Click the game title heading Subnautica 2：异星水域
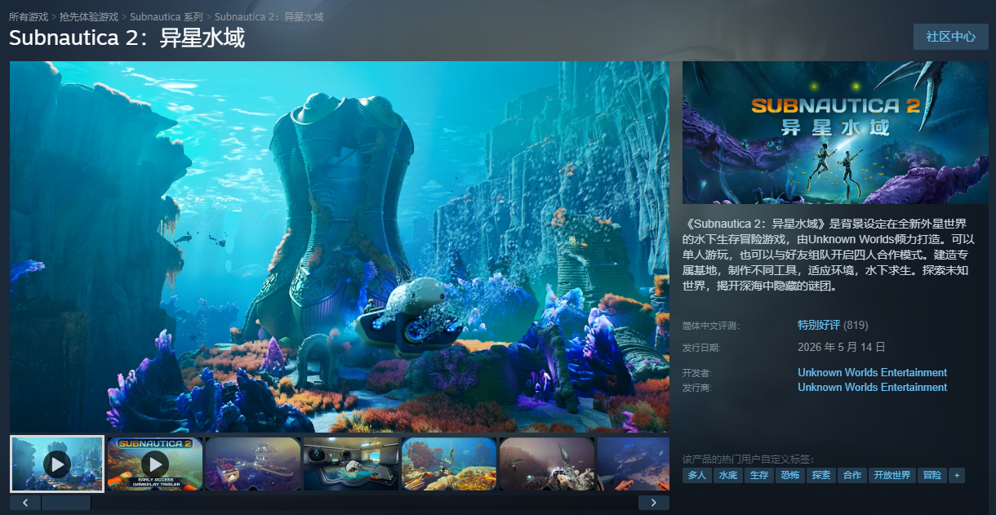 (x=127, y=38)
